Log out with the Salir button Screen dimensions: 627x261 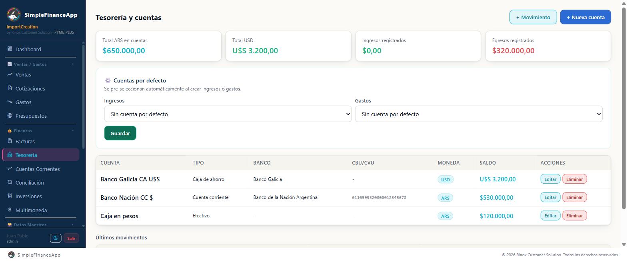71,238
